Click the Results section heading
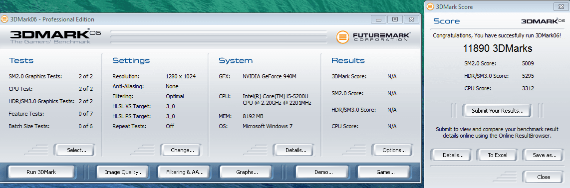 [x=348, y=60]
